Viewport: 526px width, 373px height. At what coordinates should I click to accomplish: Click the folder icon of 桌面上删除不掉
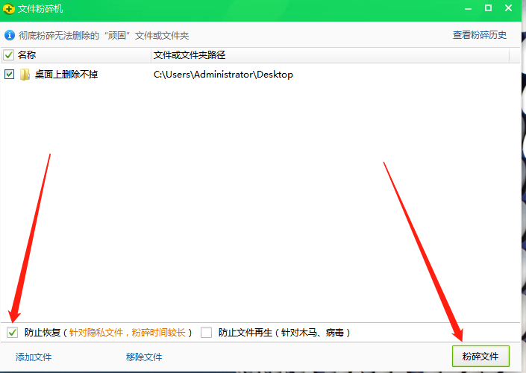point(25,75)
